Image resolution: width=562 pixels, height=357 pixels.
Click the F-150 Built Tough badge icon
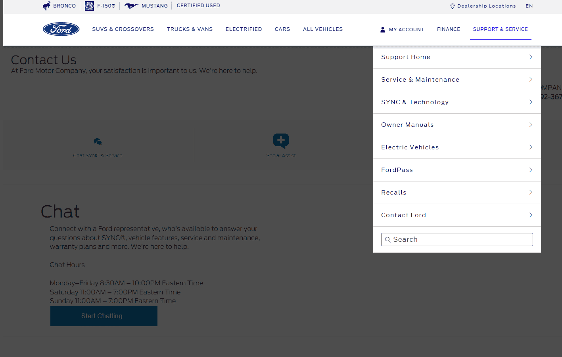coord(90,6)
